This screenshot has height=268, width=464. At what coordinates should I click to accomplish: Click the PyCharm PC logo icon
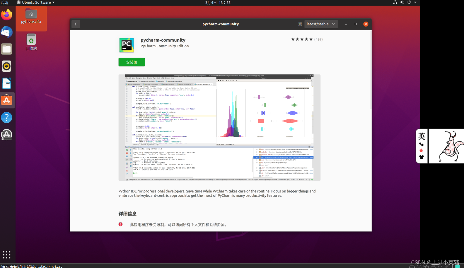(126, 45)
